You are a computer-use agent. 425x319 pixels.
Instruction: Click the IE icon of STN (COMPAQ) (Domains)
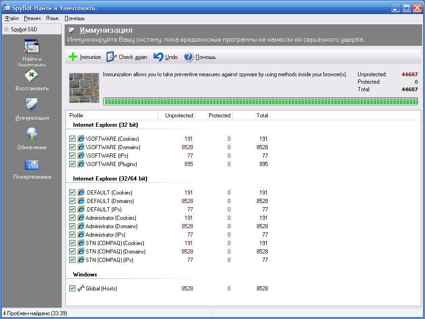(81, 251)
